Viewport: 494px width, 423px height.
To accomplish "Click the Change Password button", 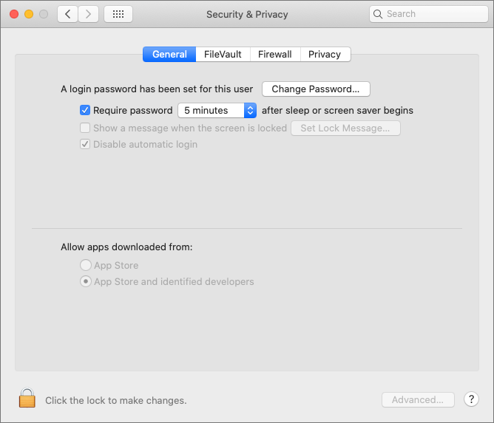I will [316, 89].
